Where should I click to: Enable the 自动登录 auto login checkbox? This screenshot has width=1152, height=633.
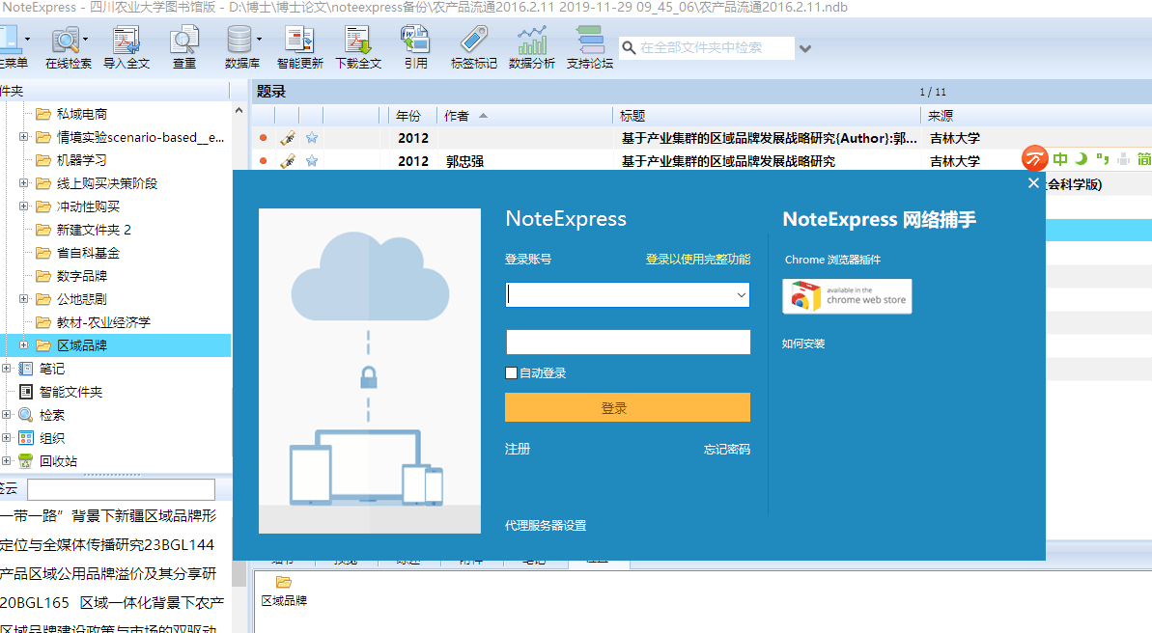(512, 373)
